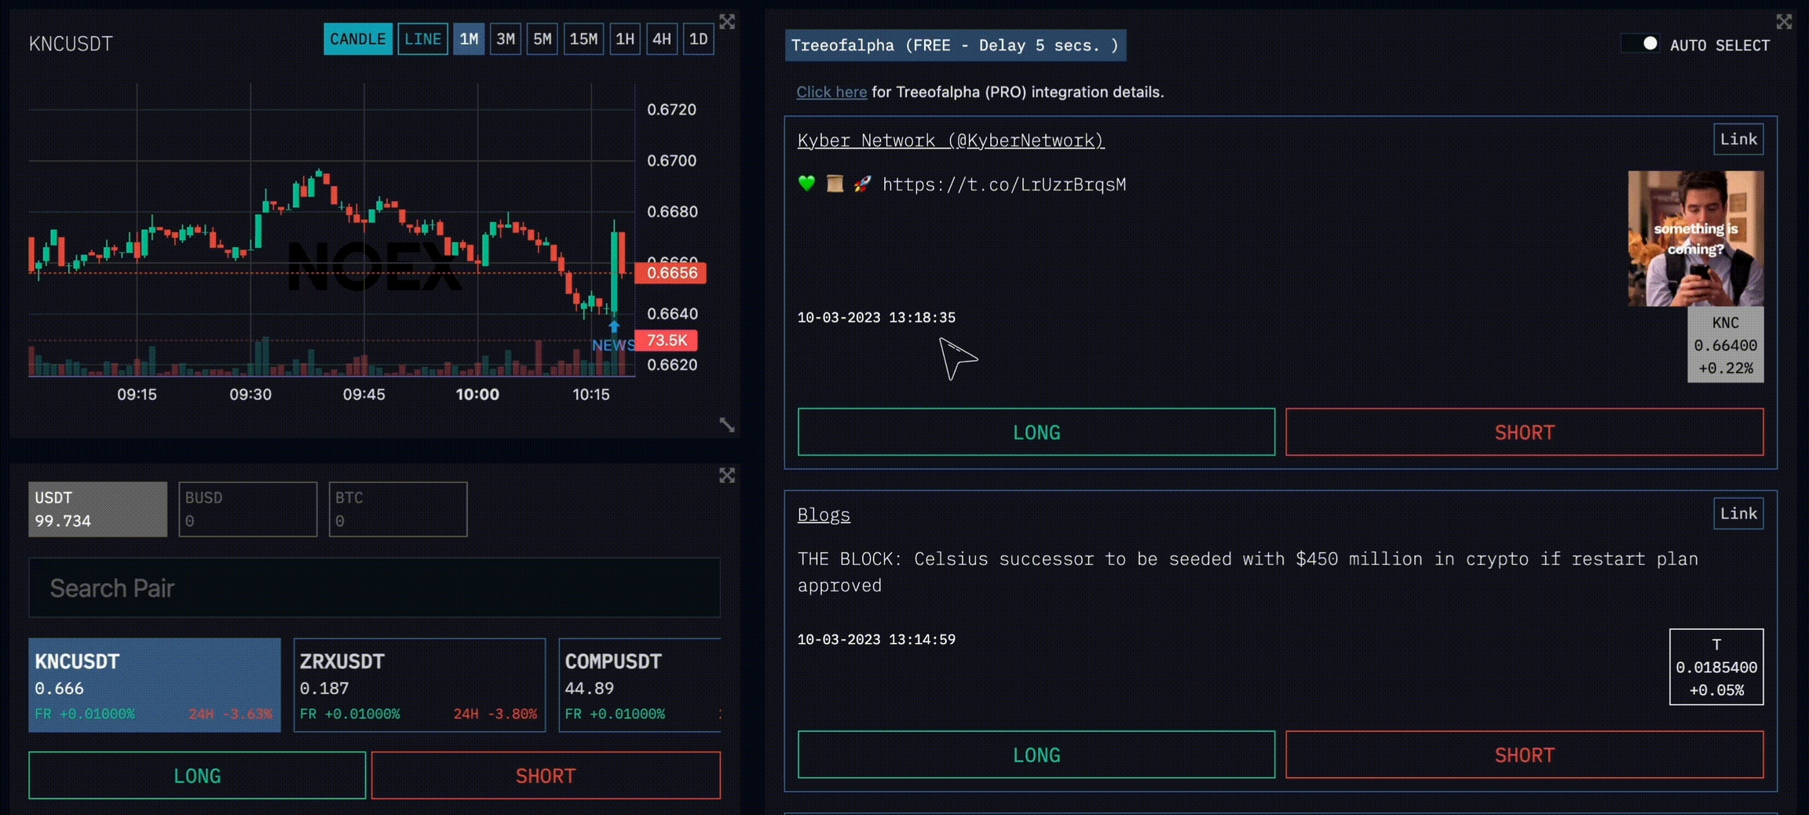Click the chart resize handle icon

(x=727, y=425)
